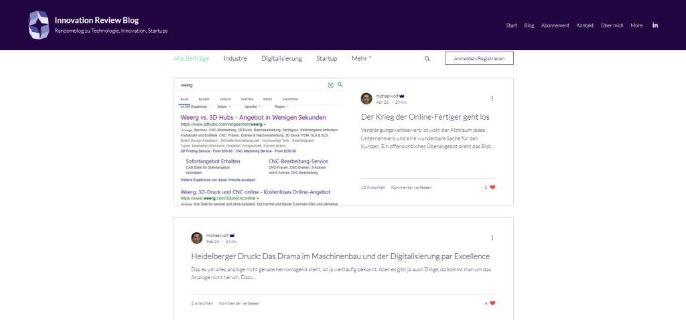Screen dimensions: 686x320
Task: Click the excerpt starting with Verdrängungswettbewerb
Action: point(427,138)
